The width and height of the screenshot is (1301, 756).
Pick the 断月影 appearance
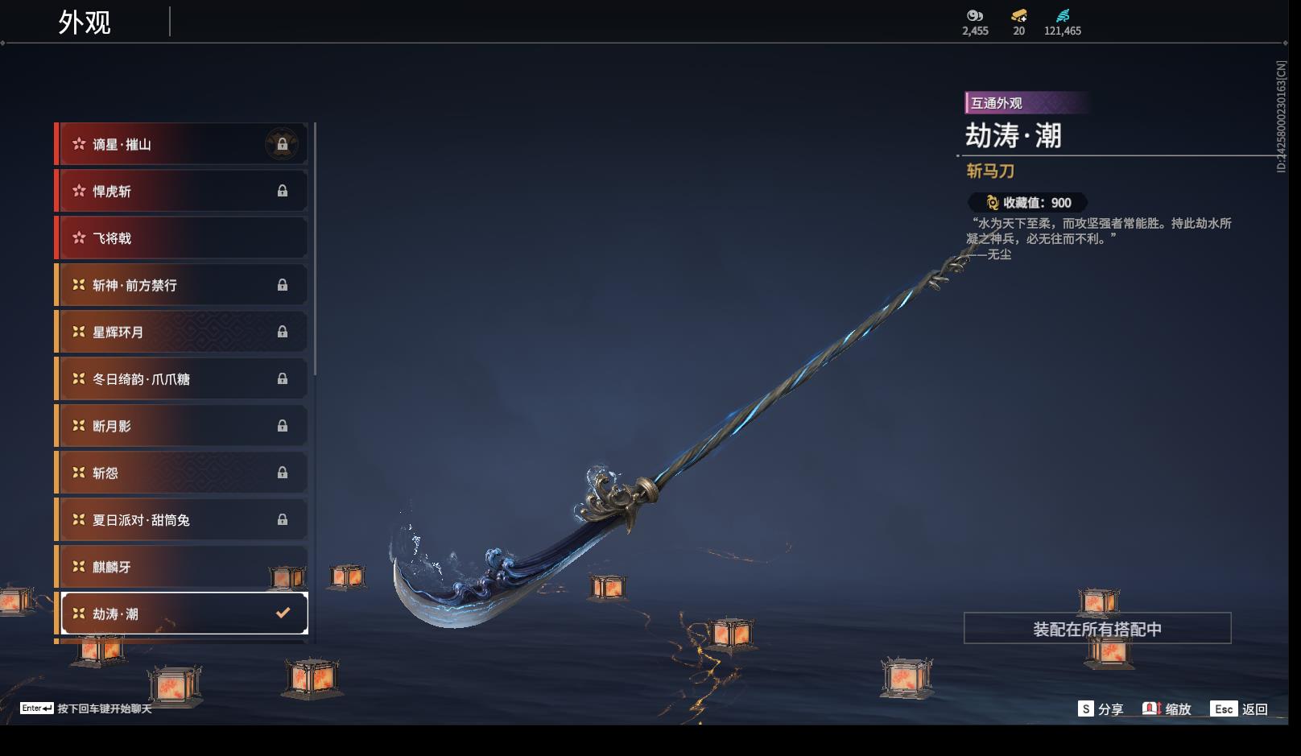coord(181,426)
